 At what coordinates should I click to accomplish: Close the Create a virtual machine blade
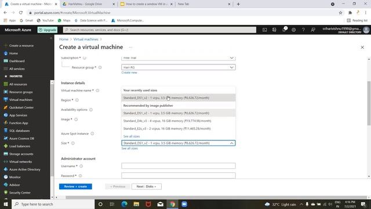click(x=362, y=48)
